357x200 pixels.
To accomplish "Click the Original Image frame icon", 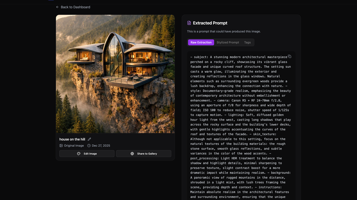I will point(61,146).
